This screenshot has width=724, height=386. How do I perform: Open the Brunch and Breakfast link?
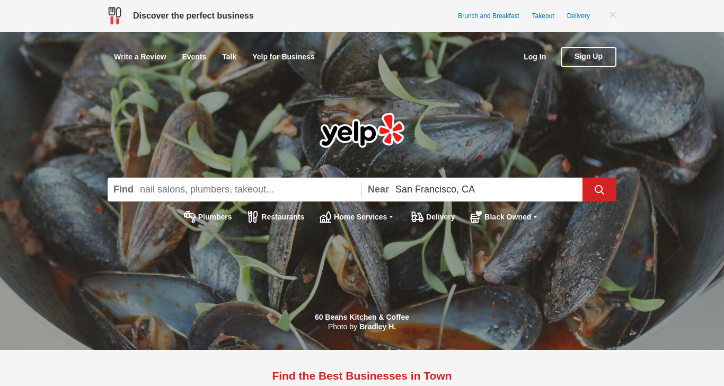[489, 16]
